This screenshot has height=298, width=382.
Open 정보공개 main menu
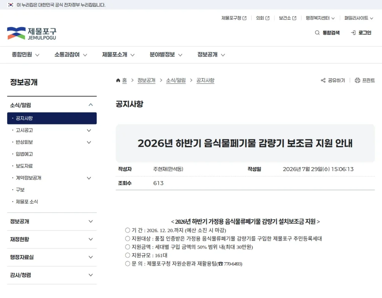pos(211,55)
